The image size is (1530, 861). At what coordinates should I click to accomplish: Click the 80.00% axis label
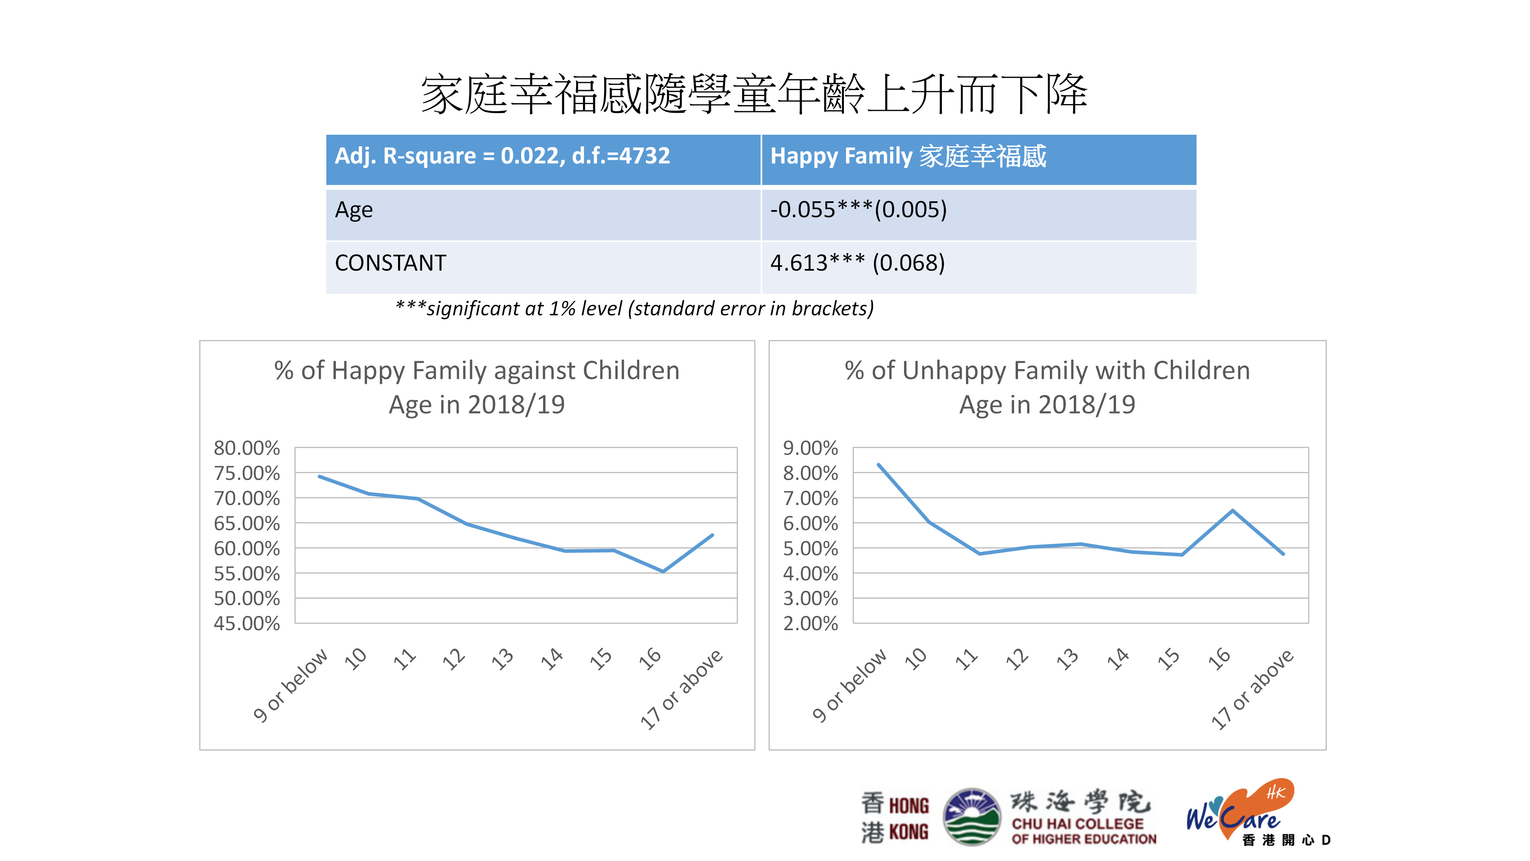click(x=247, y=448)
